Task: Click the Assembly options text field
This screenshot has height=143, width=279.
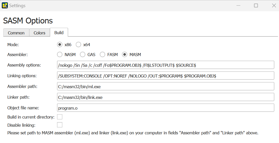Action: [x=165, y=65]
